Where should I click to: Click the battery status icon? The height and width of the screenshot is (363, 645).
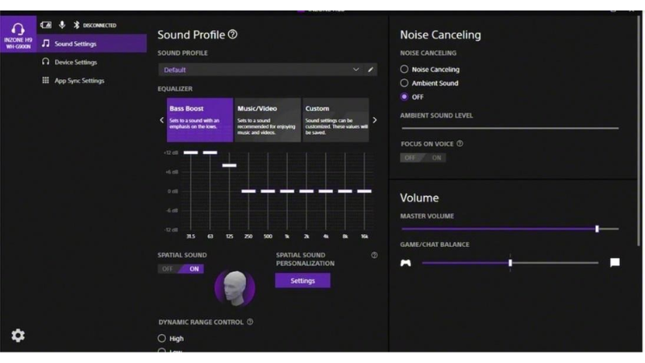pyautogui.click(x=47, y=25)
